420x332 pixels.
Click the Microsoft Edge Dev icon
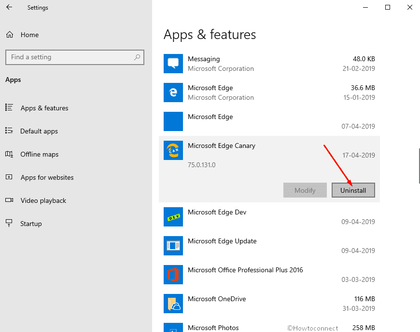pyautogui.click(x=173, y=217)
